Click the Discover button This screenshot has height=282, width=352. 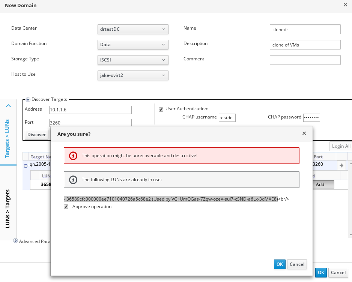point(36,135)
